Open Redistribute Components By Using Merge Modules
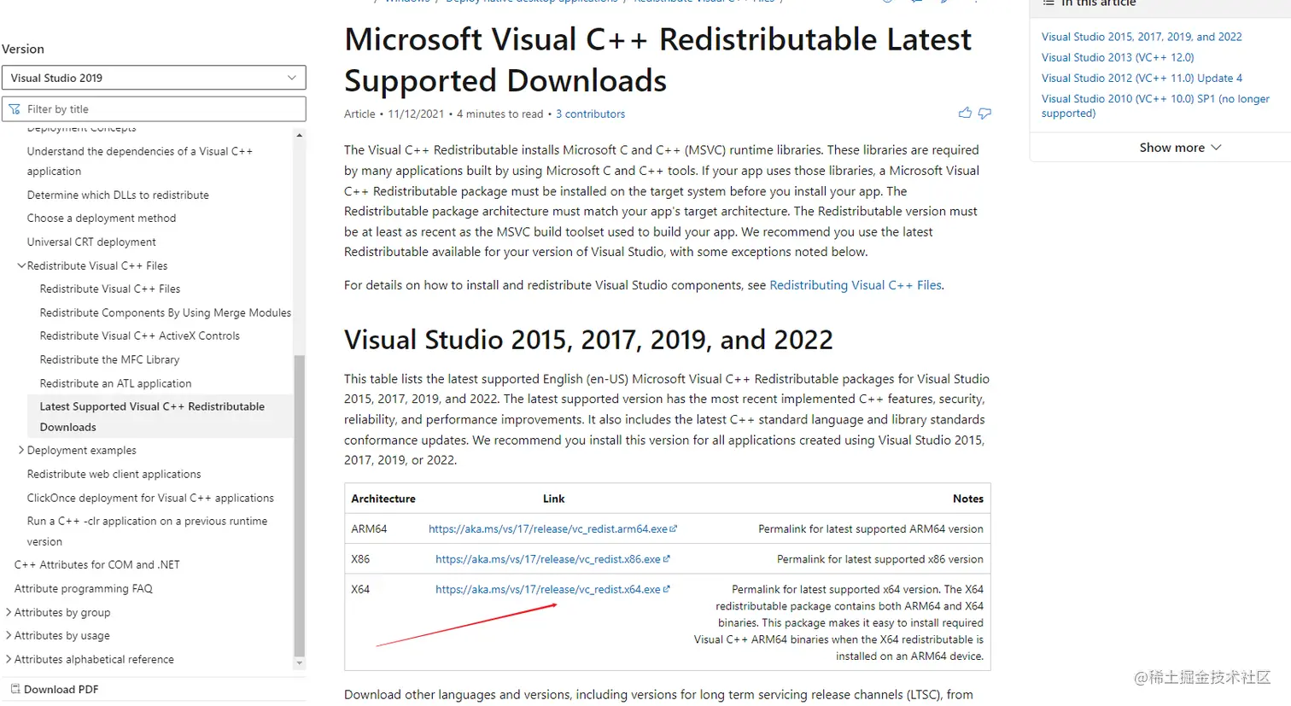The width and height of the screenshot is (1291, 706). 166,312
